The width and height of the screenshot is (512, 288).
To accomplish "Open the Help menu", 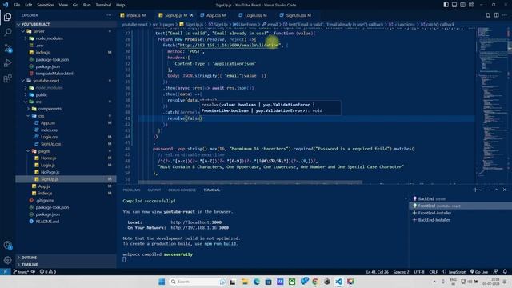I will pyautogui.click(x=121, y=5).
